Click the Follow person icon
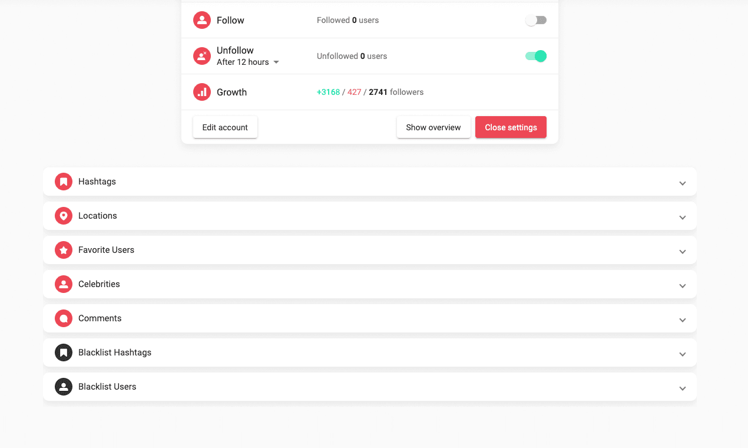 (x=202, y=20)
